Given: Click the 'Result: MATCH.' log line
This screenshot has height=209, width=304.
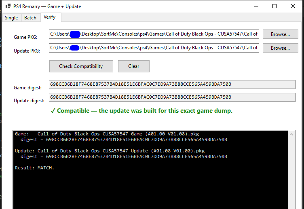Looking at the screenshot, I should pyautogui.click(x=34, y=168).
